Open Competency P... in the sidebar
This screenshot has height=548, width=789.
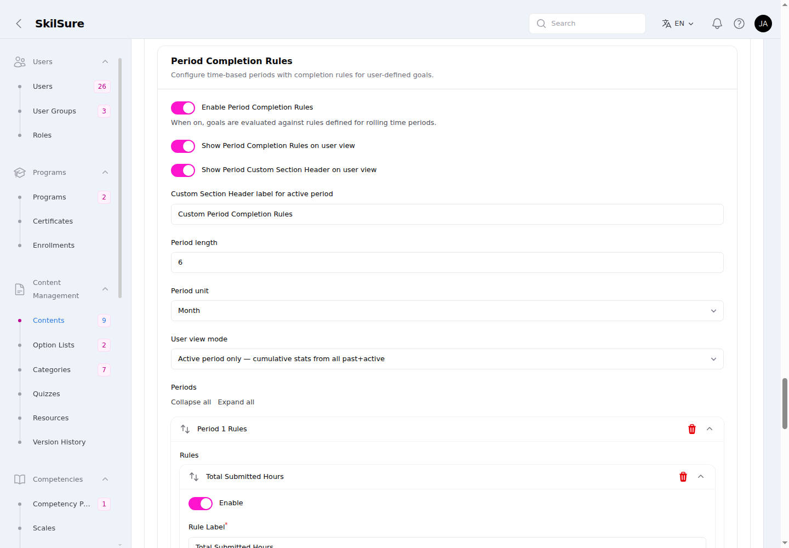(x=61, y=504)
